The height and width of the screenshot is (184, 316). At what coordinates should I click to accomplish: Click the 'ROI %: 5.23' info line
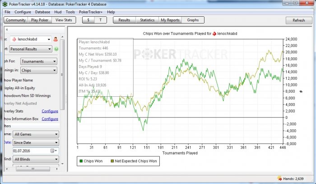(88, 79)
